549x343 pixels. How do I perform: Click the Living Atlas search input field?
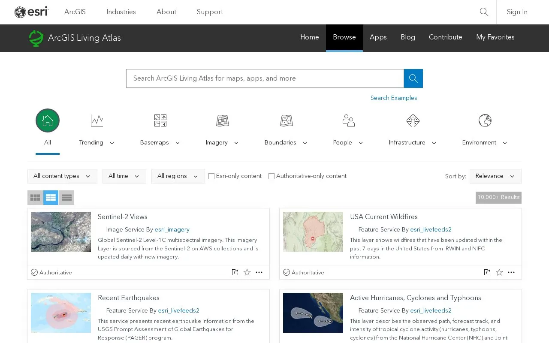click(265, 78)
